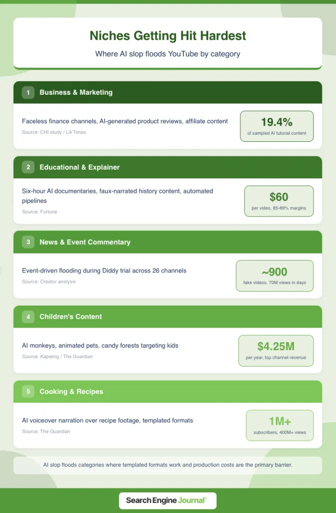This screenshot has height=513, width=336.
Task: Select the Children's Content section header
Action: click(71, 317)
